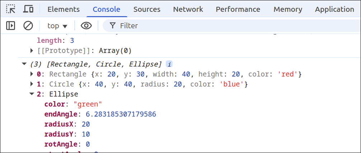
Task: Open the Network tab
Action: [188, 9]
